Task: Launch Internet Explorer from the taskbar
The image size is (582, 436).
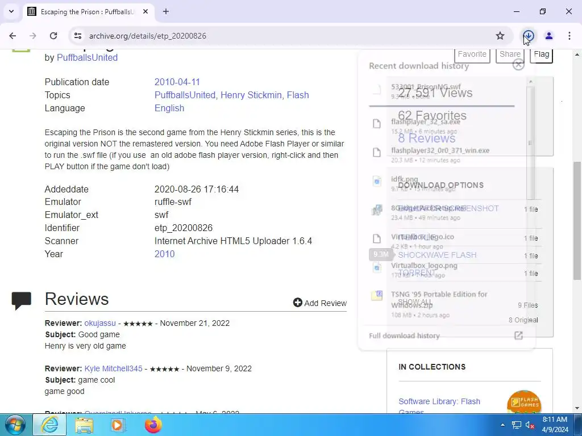Action: [x=50, y=425]
